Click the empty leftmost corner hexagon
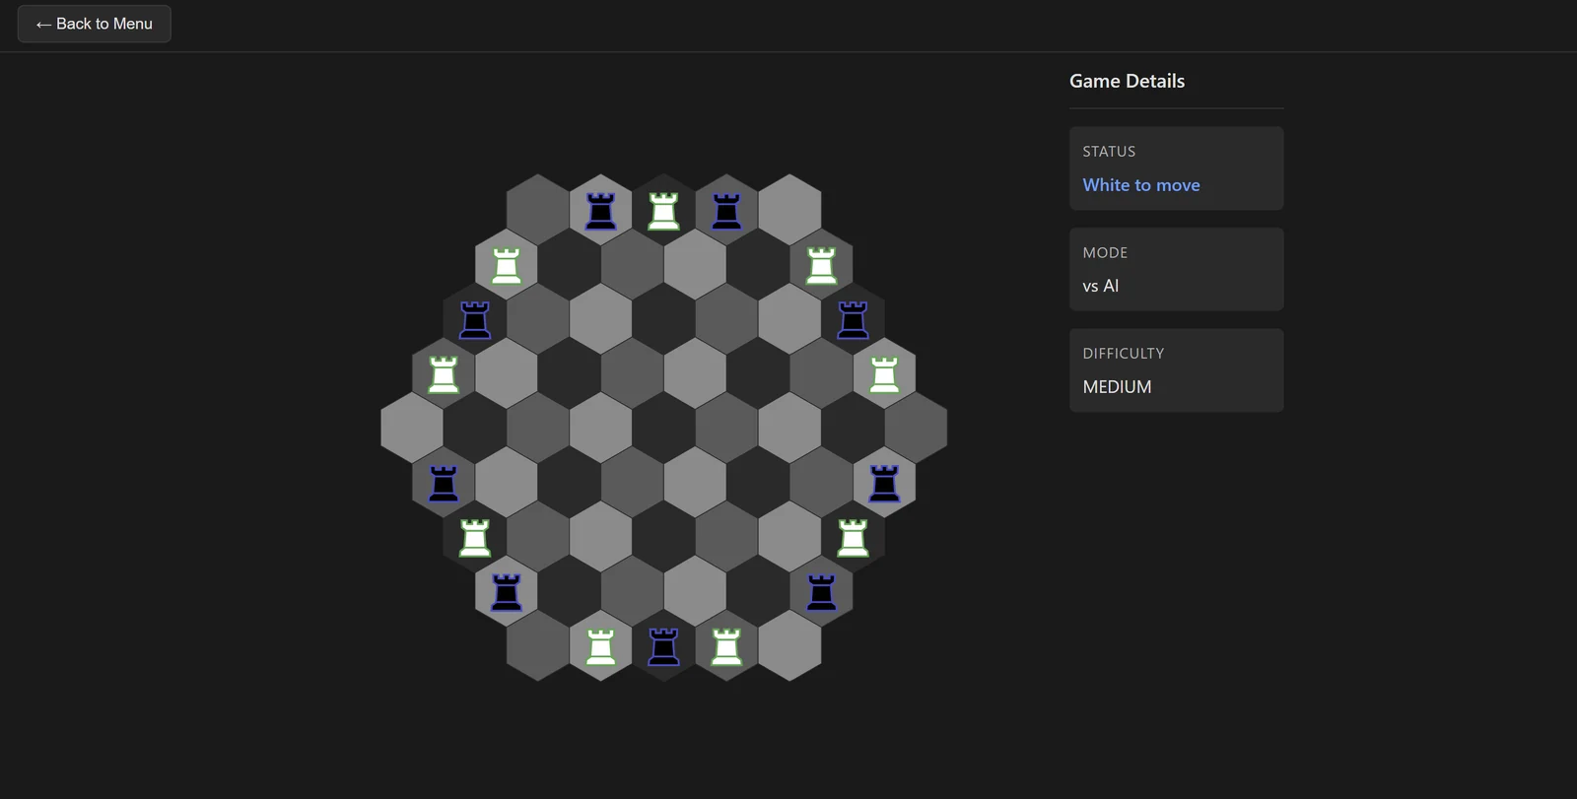This screenshot has width=1577, height=799. point(411,429)
